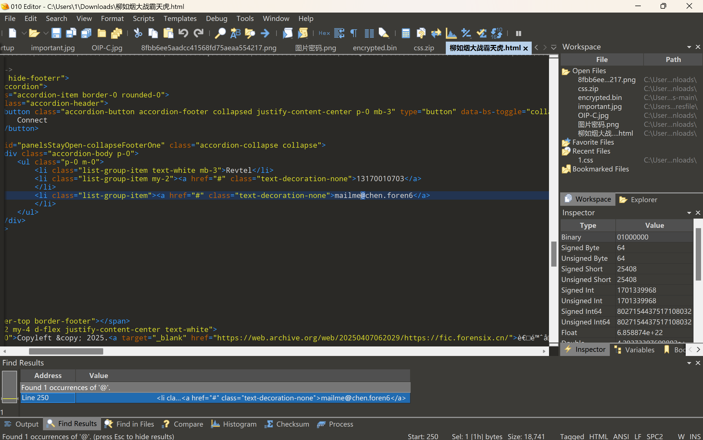The image size is (703, 440).
Task: Click the highlighter icon
Action: [384, 33]
